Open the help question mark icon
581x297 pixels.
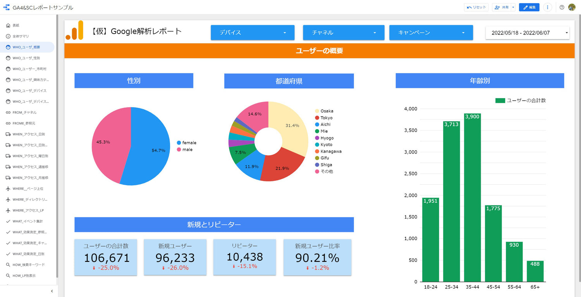coord(562,7)
